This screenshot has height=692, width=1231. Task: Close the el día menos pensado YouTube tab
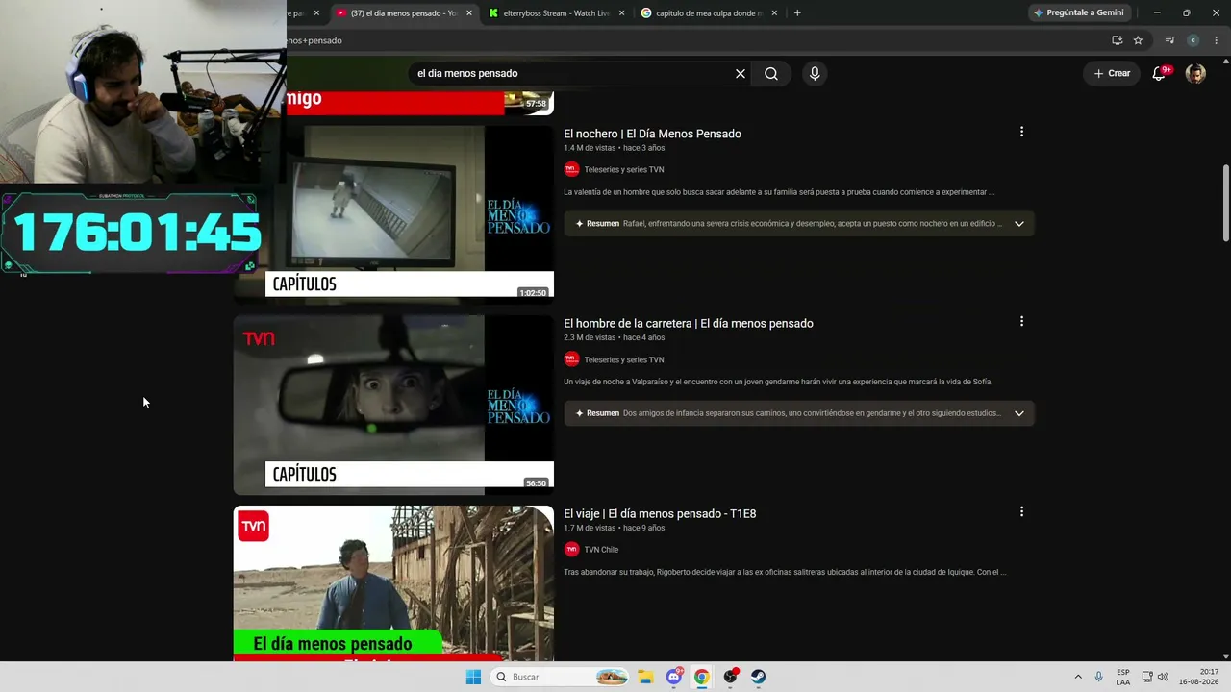[469, 13]
